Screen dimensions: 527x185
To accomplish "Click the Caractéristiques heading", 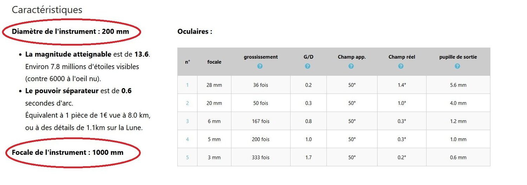I will 47,10.
